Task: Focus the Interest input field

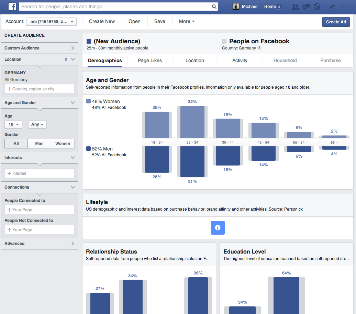Action: tap(40, 173)
